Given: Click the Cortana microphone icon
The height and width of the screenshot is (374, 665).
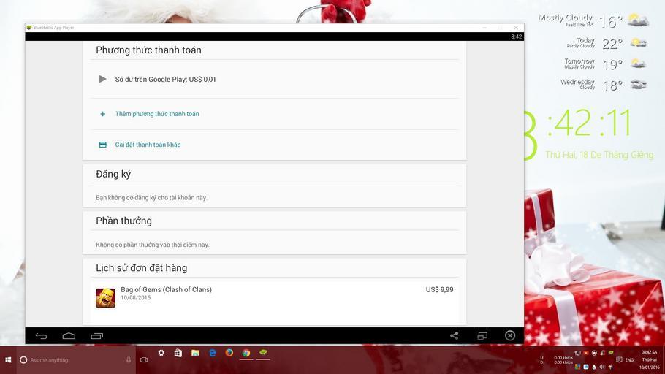Looking at the screenshot, I should [x=129, y=359].
